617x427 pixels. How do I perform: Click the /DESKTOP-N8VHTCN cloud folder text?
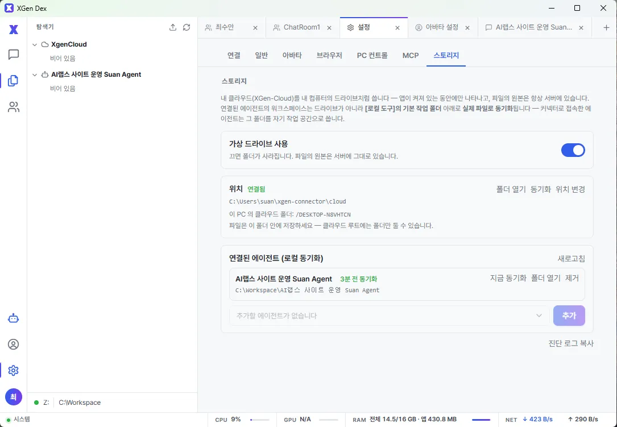point(322,214)
